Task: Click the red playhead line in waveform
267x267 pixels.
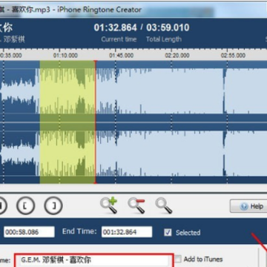Action: 95,122
